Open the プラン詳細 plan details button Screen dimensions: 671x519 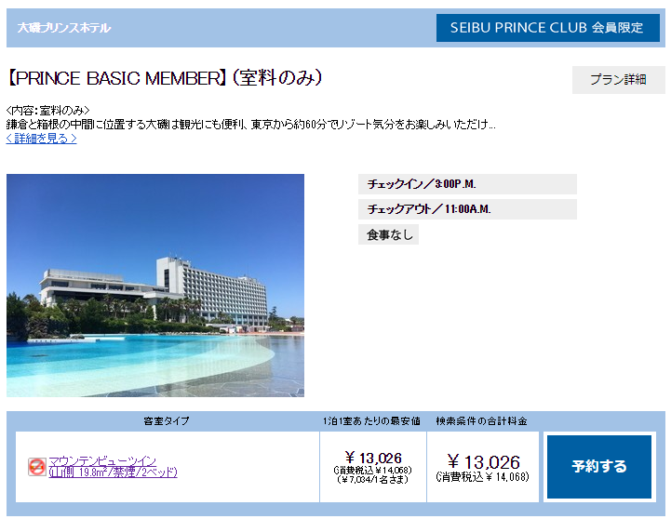[x=618, y=79]
